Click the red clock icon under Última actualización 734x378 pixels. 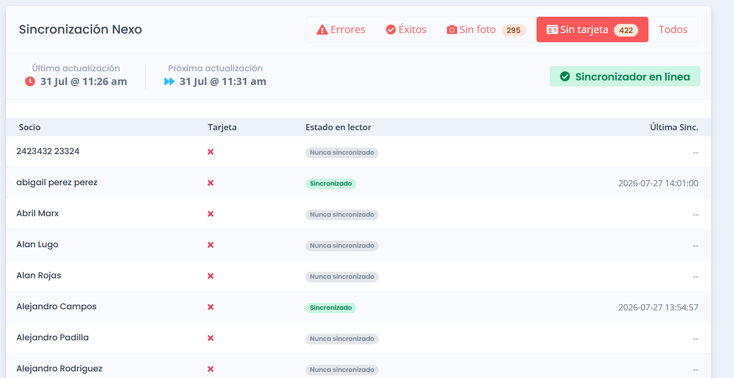click(30, 81)
